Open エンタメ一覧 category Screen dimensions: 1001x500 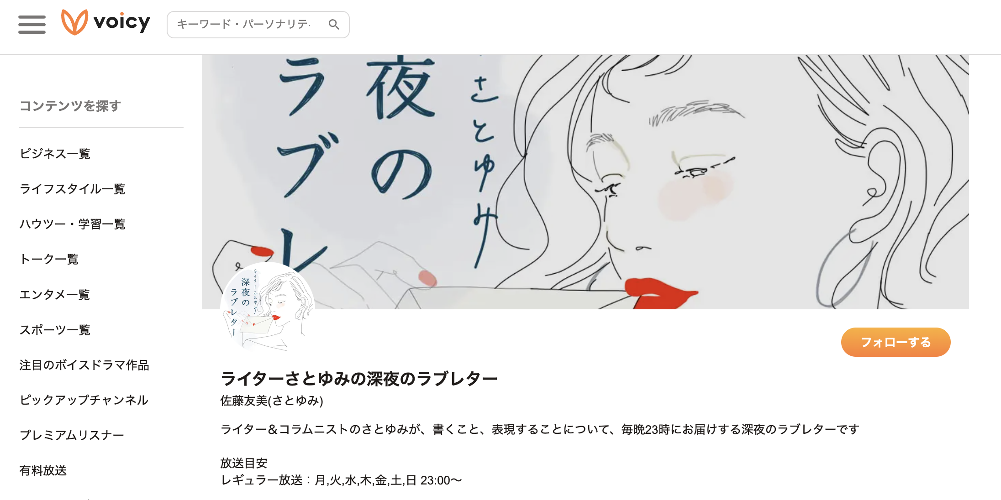click(55, 295)
